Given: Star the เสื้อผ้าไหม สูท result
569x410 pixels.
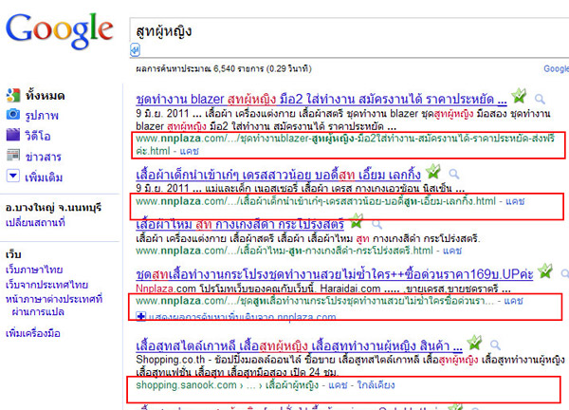Looking at the screenshot, I should coord(357,221).
